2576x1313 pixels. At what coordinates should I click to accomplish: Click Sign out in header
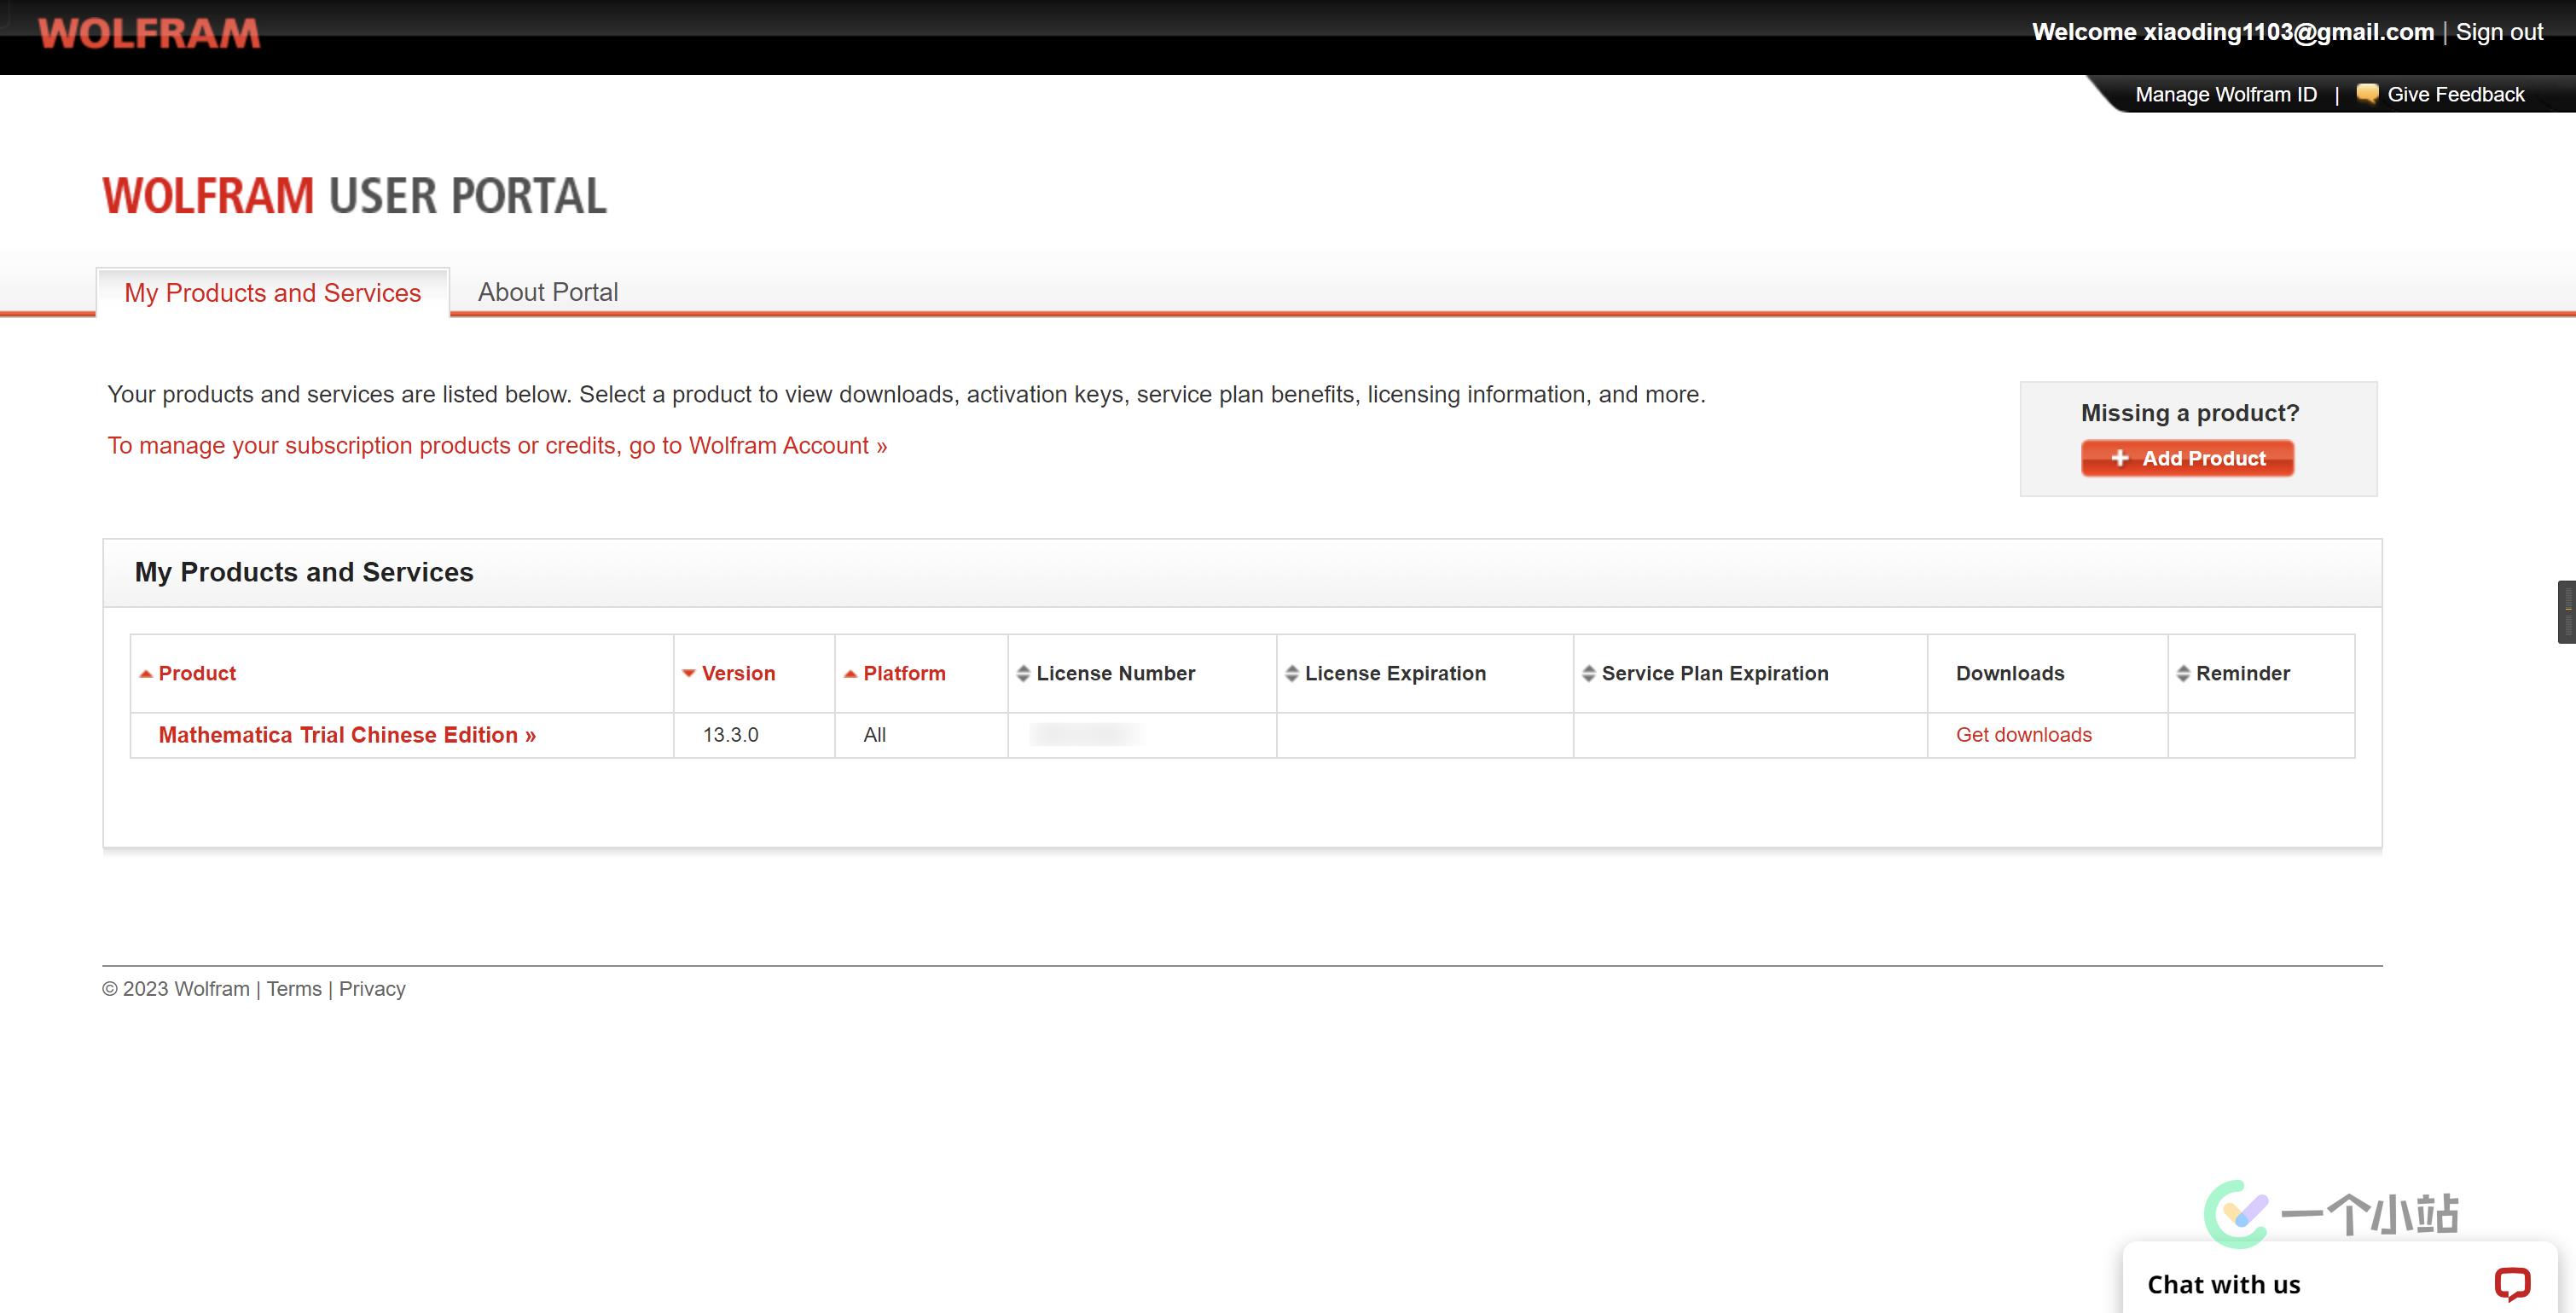[2498, 32]
